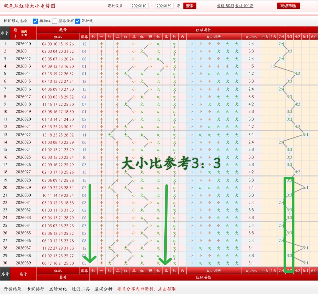Screen dimensions: 318x294
Task: Click the ending period input showing 2026039
Action: tap(164, 6)
